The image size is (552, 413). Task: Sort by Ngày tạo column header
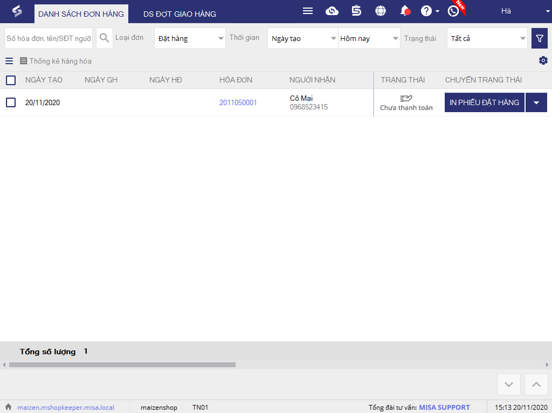point(44,80)
